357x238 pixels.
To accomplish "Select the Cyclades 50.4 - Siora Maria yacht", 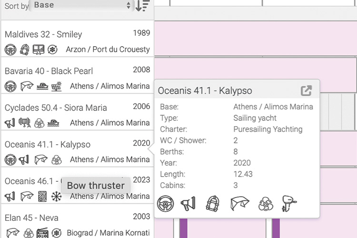I will click(x=56, y=108).
